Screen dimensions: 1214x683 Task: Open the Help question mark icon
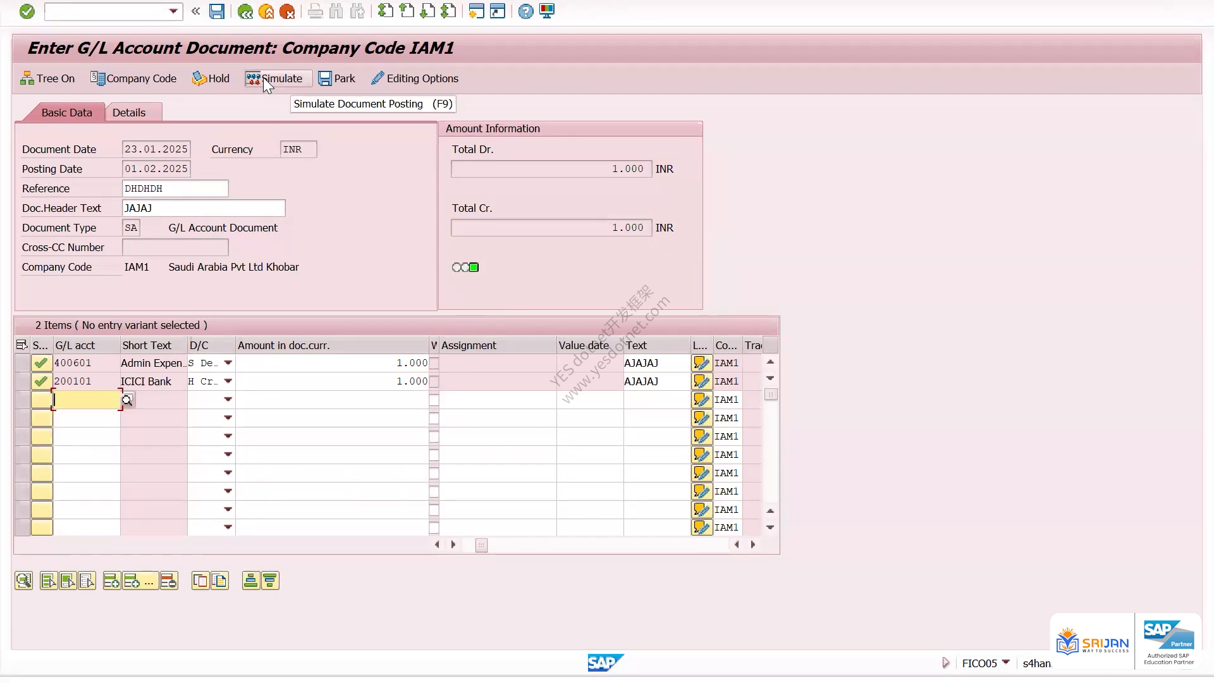coord(525,11)
